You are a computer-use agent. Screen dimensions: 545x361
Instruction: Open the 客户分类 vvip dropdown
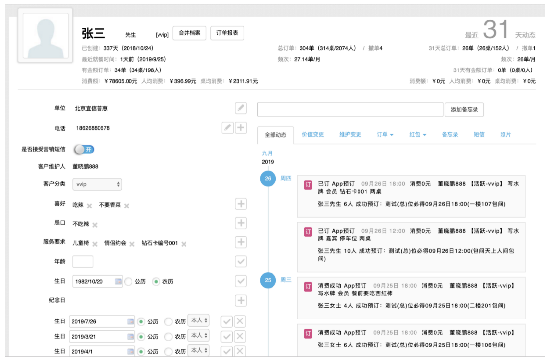pyautogui.click(x=97, y=184)
